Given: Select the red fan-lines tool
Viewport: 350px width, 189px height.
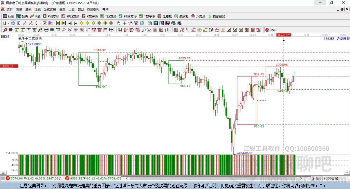Looking at the screenshot, I should [x=126, y=30].
